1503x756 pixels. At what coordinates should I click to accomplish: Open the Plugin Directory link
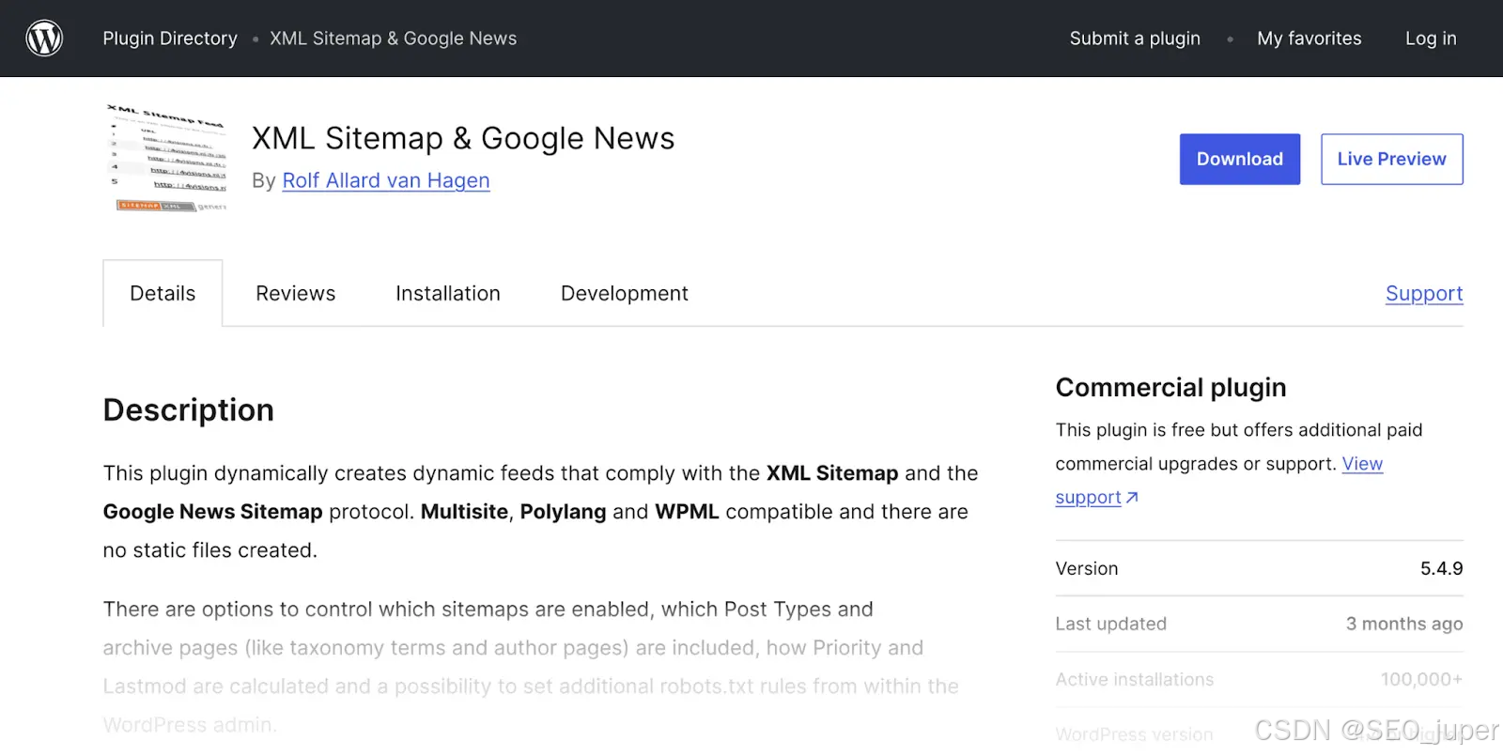[x=170, y=39]
